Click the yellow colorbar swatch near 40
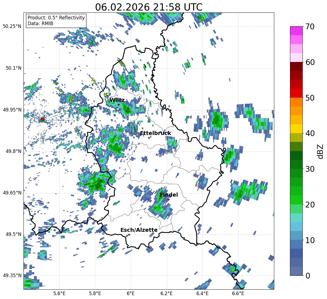The image size is (327, 299). point(296,129)
